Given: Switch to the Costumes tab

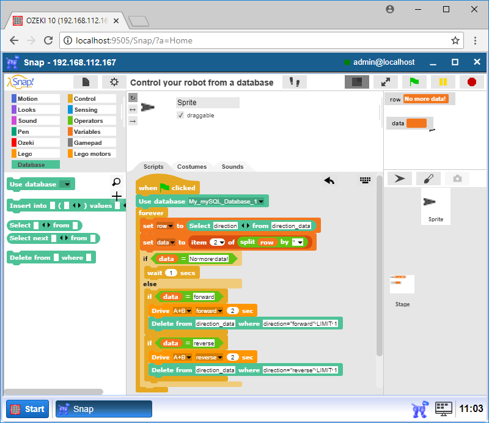Looking at the screenshot, I should 192,167.
